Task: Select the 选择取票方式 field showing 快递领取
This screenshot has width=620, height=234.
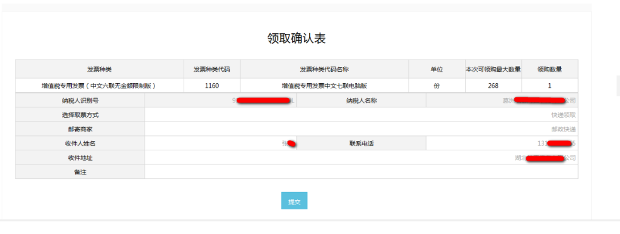Action: click(x=361, y=115)
